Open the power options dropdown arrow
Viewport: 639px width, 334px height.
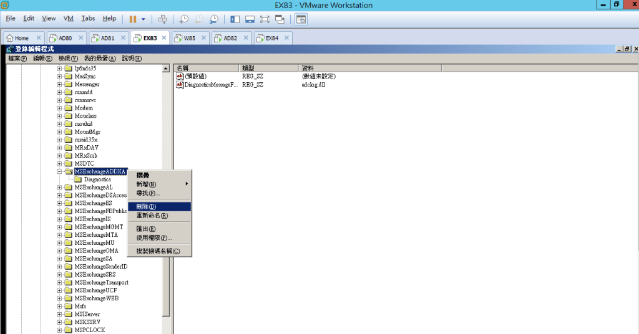click(144, 19)
